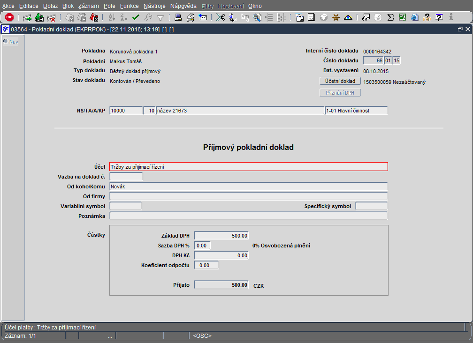The width and height of the screenshot is (473, 343).
Task: Open the Pole menu
Action: click(109, 6)
